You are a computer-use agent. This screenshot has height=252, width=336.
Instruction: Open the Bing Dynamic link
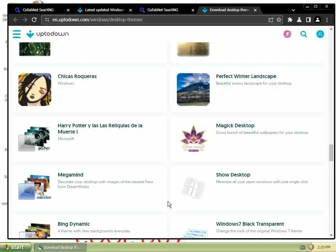click(74, 224)
